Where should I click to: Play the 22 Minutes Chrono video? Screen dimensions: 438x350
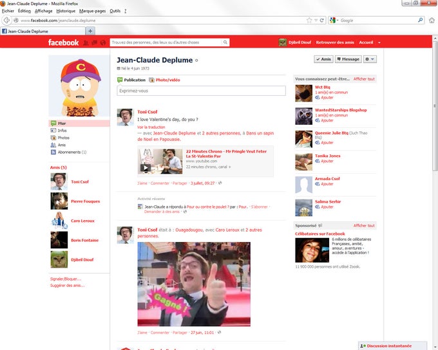[146, 167]
